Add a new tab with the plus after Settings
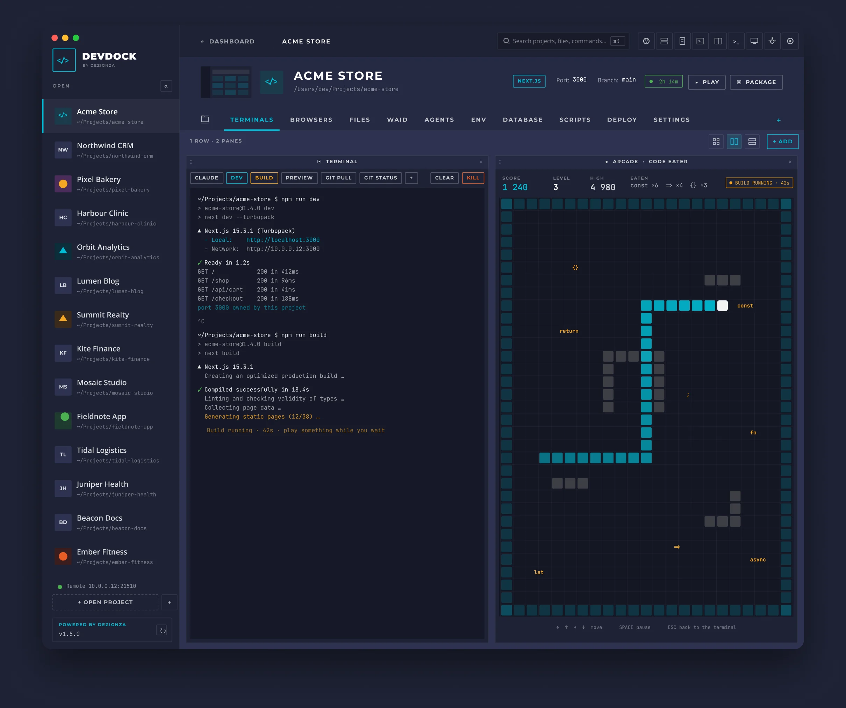Viewport: 846px width, 708px height. point(779,120)
